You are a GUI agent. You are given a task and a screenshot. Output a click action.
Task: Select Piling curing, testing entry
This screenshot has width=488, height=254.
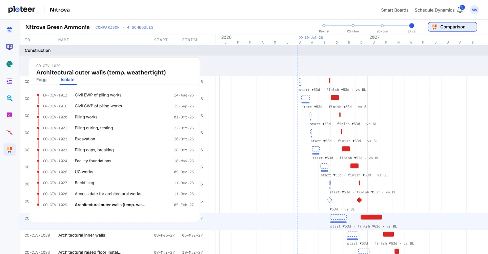tap(115, 128)
